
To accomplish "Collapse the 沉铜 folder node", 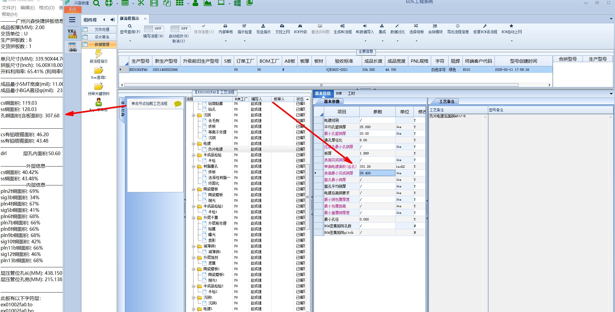I will pos(194,115).
